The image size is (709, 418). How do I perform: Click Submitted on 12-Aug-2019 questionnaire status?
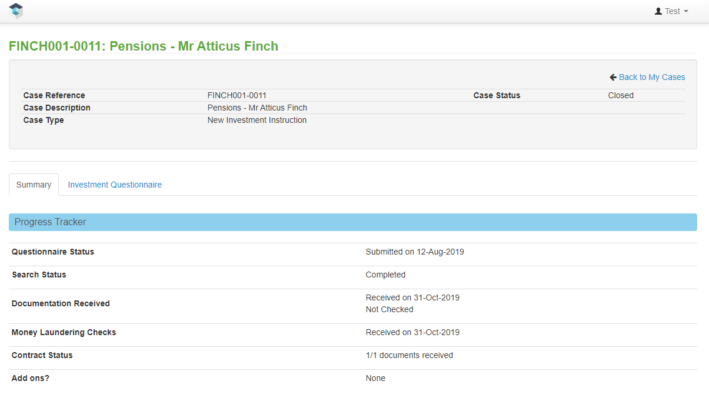pos(415,252)
